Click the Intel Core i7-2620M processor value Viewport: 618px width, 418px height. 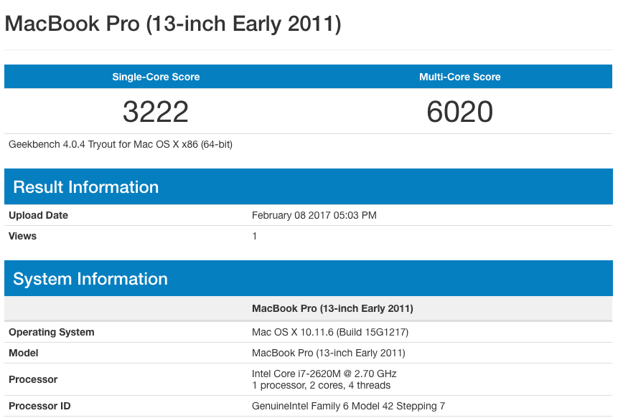pos(324,374)
